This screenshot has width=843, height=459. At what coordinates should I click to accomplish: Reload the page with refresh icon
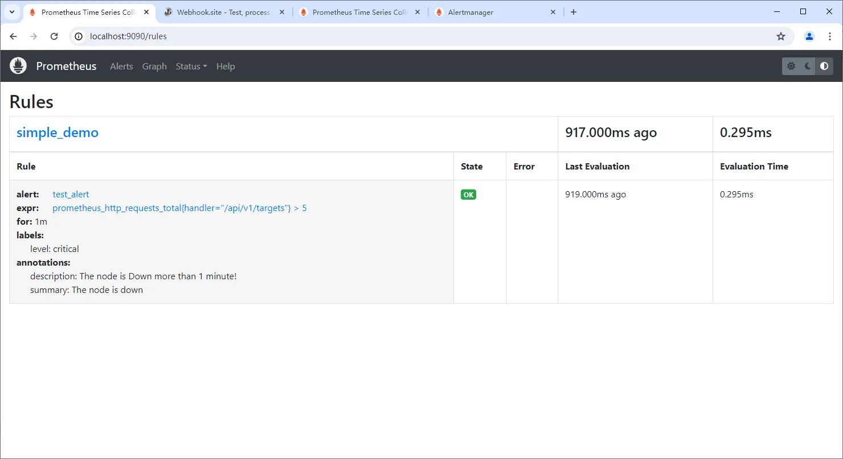click(x=54, y=36)
